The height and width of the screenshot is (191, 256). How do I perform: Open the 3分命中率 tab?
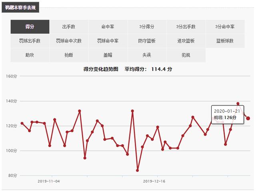[x=225, y=27]
